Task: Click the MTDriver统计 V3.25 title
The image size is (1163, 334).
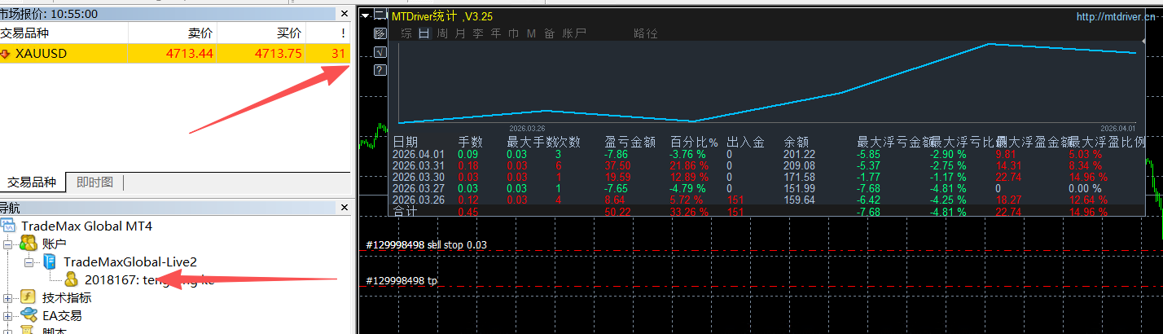Action: point(441,16)
